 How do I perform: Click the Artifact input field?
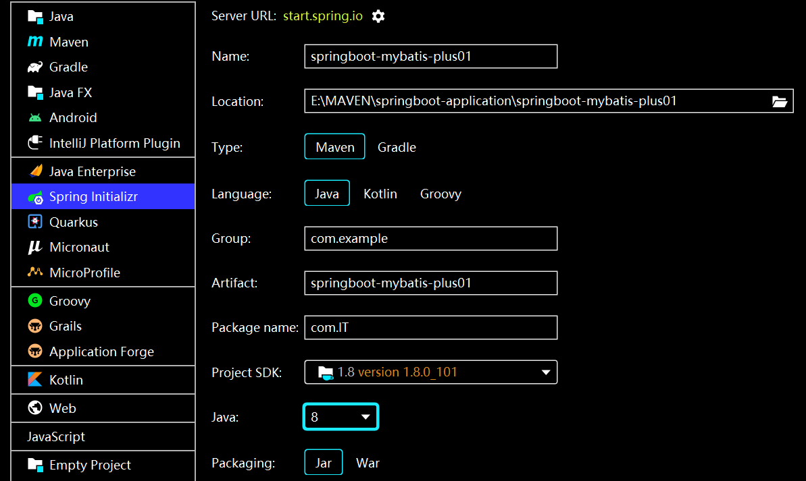tap(431, 283)
